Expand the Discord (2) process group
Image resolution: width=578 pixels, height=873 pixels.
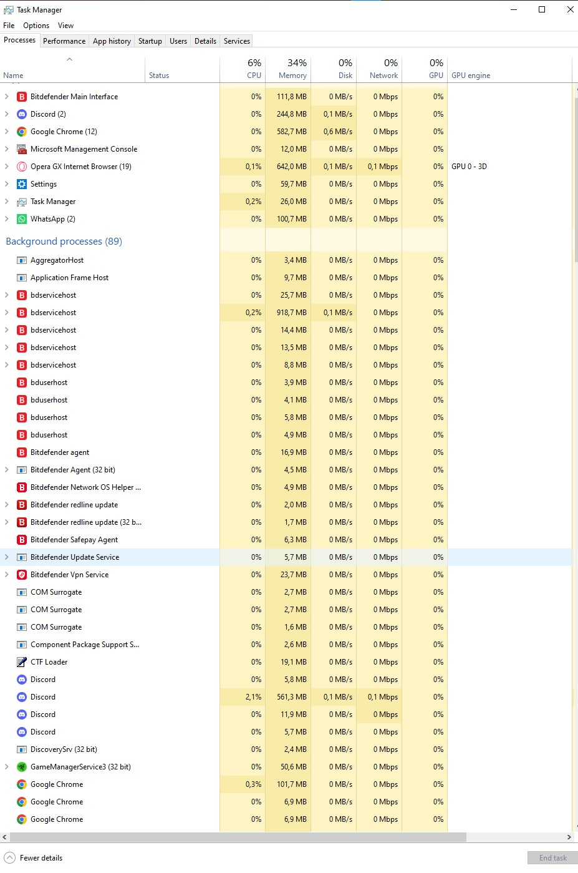7,114
